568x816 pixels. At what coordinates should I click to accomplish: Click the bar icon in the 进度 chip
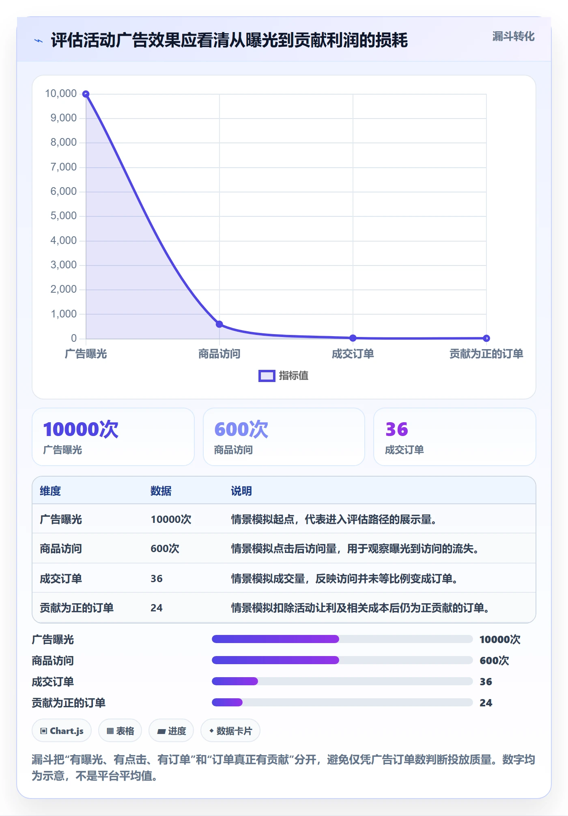(161, 732)
